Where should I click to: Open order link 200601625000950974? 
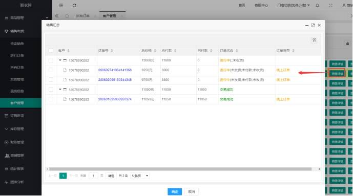(x=115, y=99)
